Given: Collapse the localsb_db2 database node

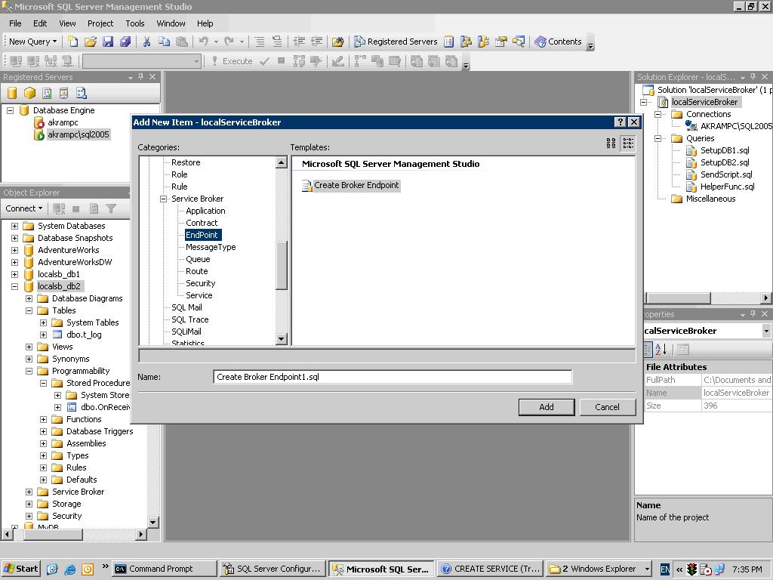Looking at the screenshot, I should [15, 286].
